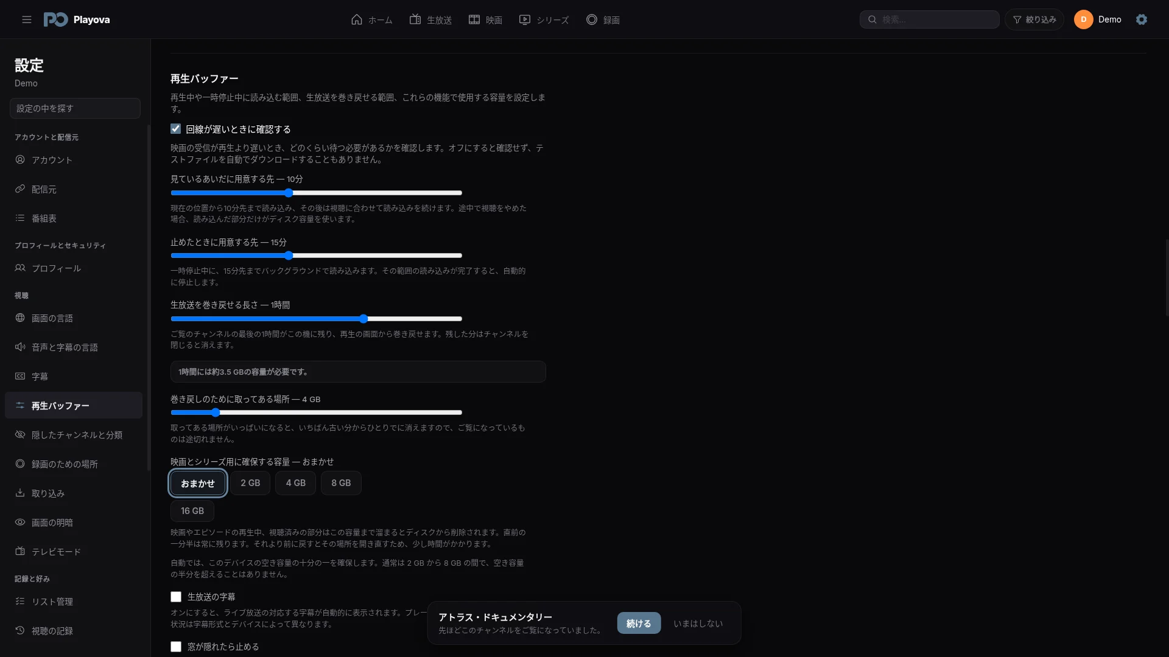Click the アトラス・ドキュメンタリー title

[495, 617]
